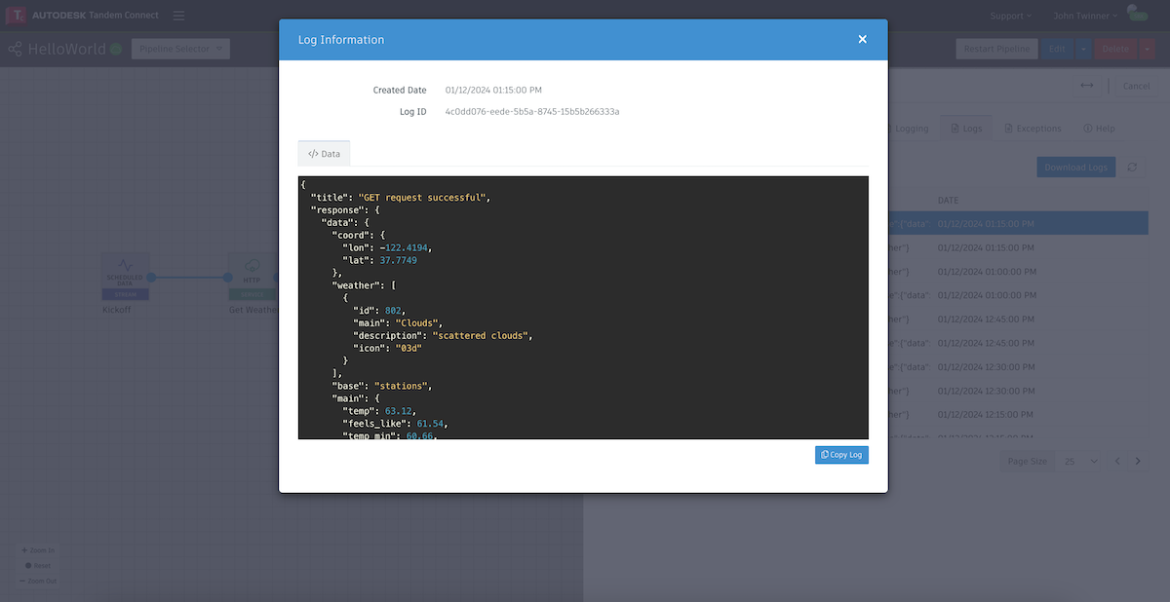
Task: Select the HTTP Get Weather node
Action: pos(252,277)
